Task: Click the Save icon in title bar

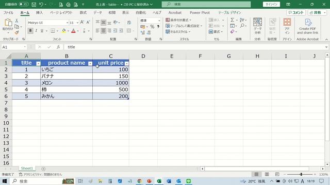Action: pos(34,4)
